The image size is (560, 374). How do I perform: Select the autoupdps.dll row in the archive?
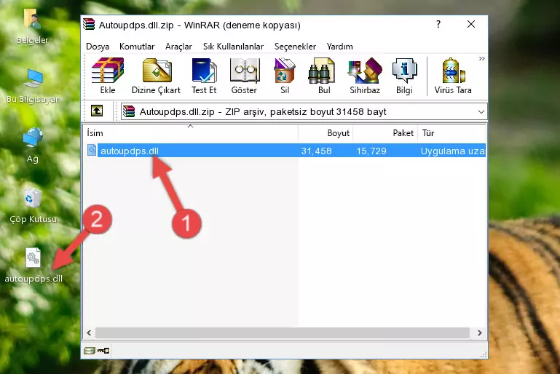pos(285,151)
